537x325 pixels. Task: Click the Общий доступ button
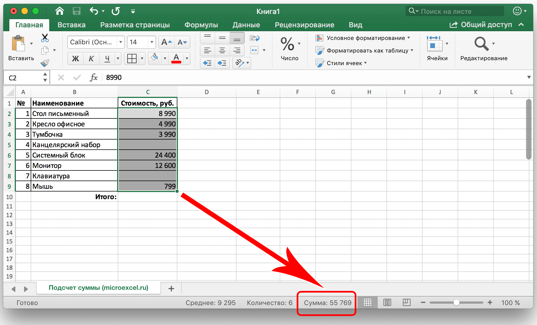487,24
